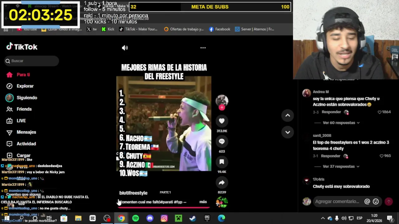Bookmark the video with the save icon
The width and height of the screenshot is (399, 224).
pos(222,162)
